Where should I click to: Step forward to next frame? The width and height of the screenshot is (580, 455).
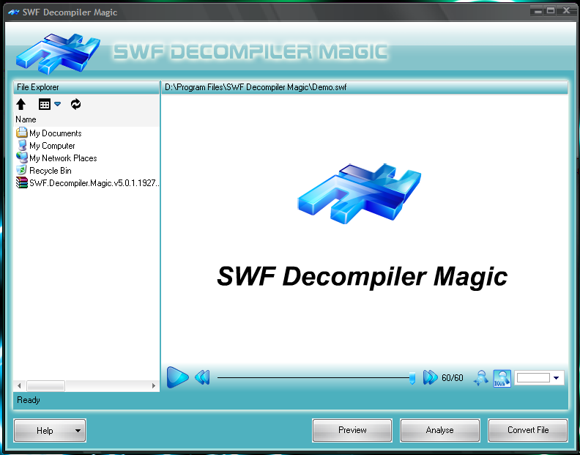(x=430, y=377)
